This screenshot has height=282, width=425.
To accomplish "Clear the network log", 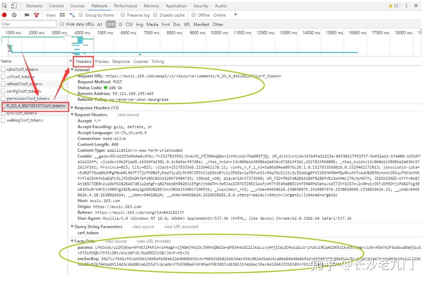I will point(14,15).
